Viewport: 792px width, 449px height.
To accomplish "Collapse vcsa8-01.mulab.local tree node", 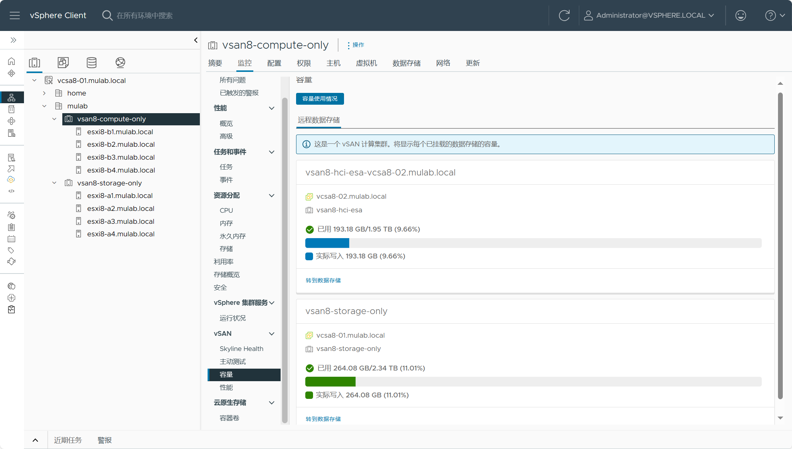I will pyautogui.click(x=34, y=80).
